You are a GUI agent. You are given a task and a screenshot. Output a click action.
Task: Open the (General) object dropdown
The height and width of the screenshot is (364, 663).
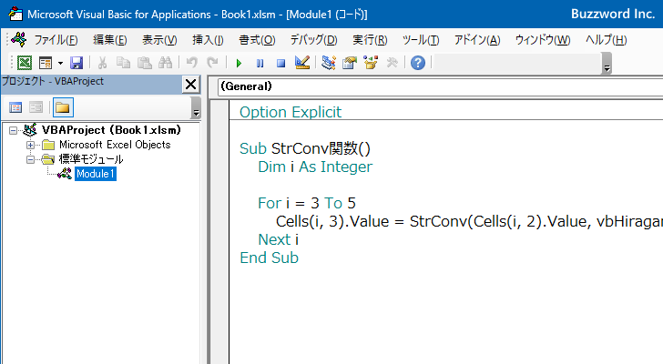tap(440, 86)
